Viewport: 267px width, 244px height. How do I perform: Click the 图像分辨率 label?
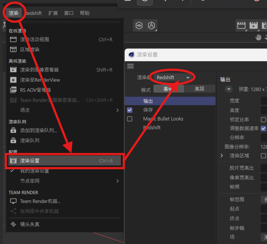click(237, 147)
